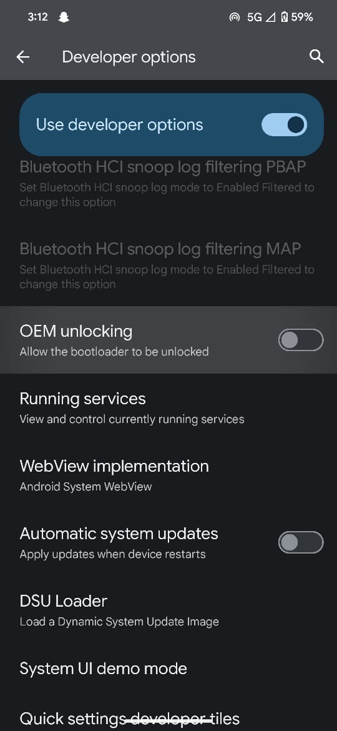
Task: Tap the OEM unlocking label text
Action: (76, 332)
